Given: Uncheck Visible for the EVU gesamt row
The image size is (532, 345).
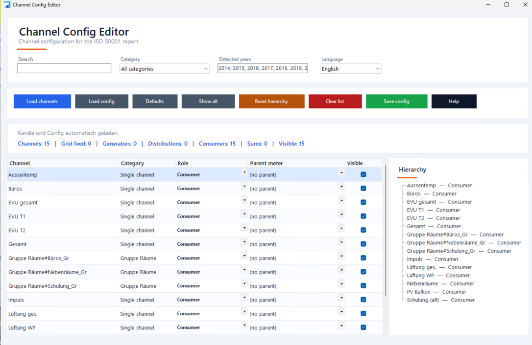Looking at the screenshot, I should 363,202.
